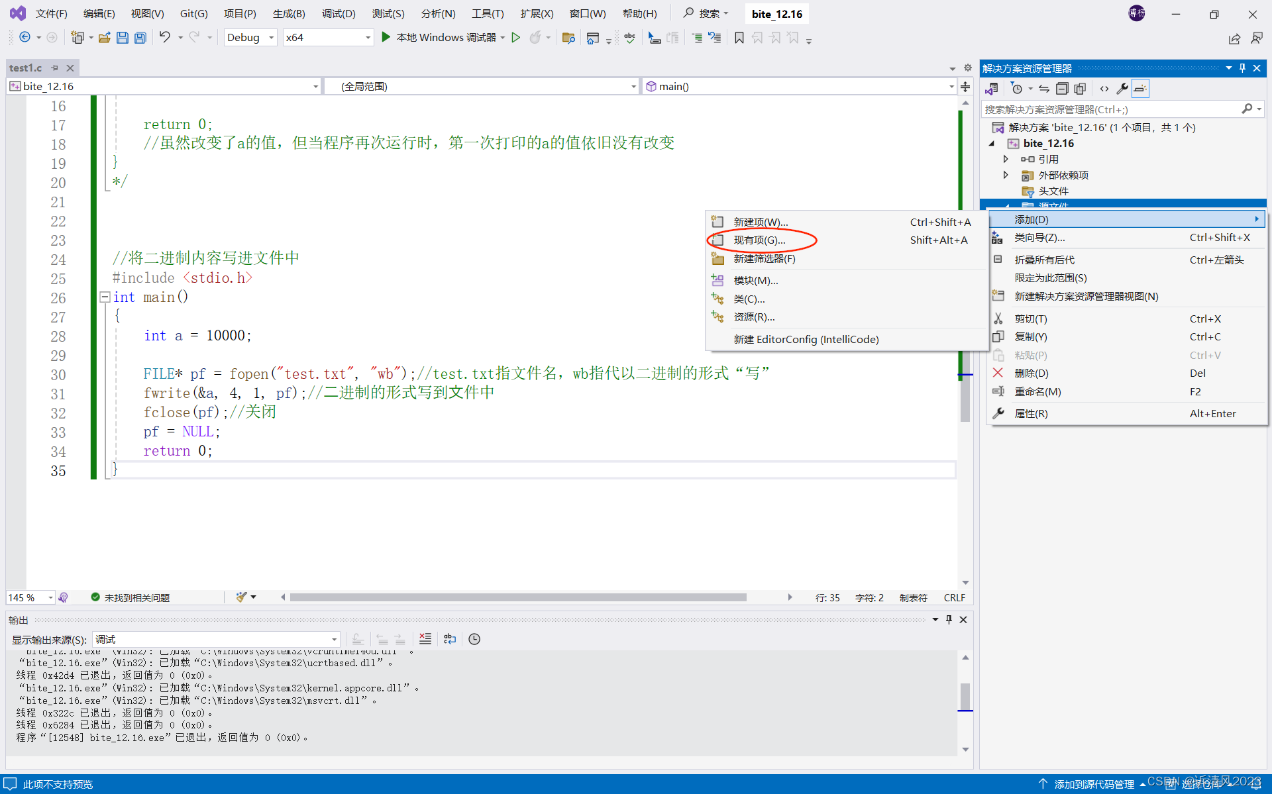Choose 属性(R) in the context menu
1272x794 pixels.
click(x=1031, y=413)
